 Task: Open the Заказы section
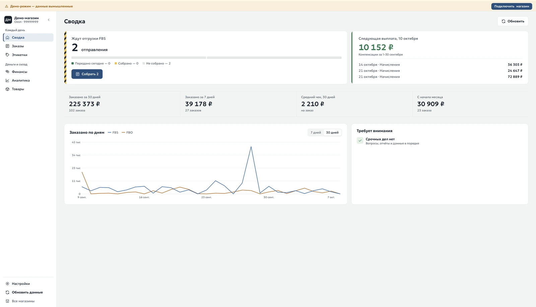pyautogui.click(x=28, y=46)
